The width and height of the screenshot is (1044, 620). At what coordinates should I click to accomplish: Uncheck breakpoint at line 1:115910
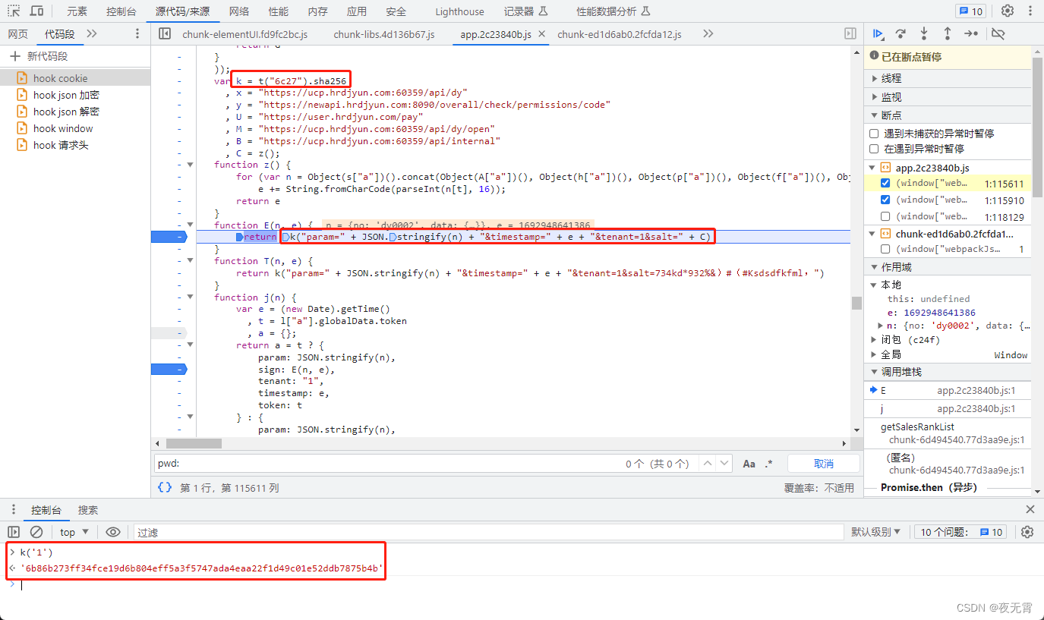pyautogui.click(x=885, y=200)
